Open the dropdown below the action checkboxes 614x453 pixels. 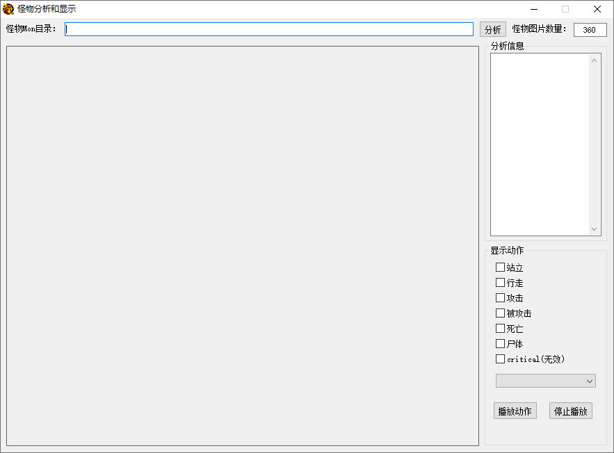pyautogui.click(x=545, y=381)
